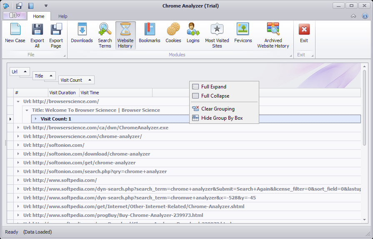Choose Full Collapse from context menu
373x239 pixels.
(224, 96)
